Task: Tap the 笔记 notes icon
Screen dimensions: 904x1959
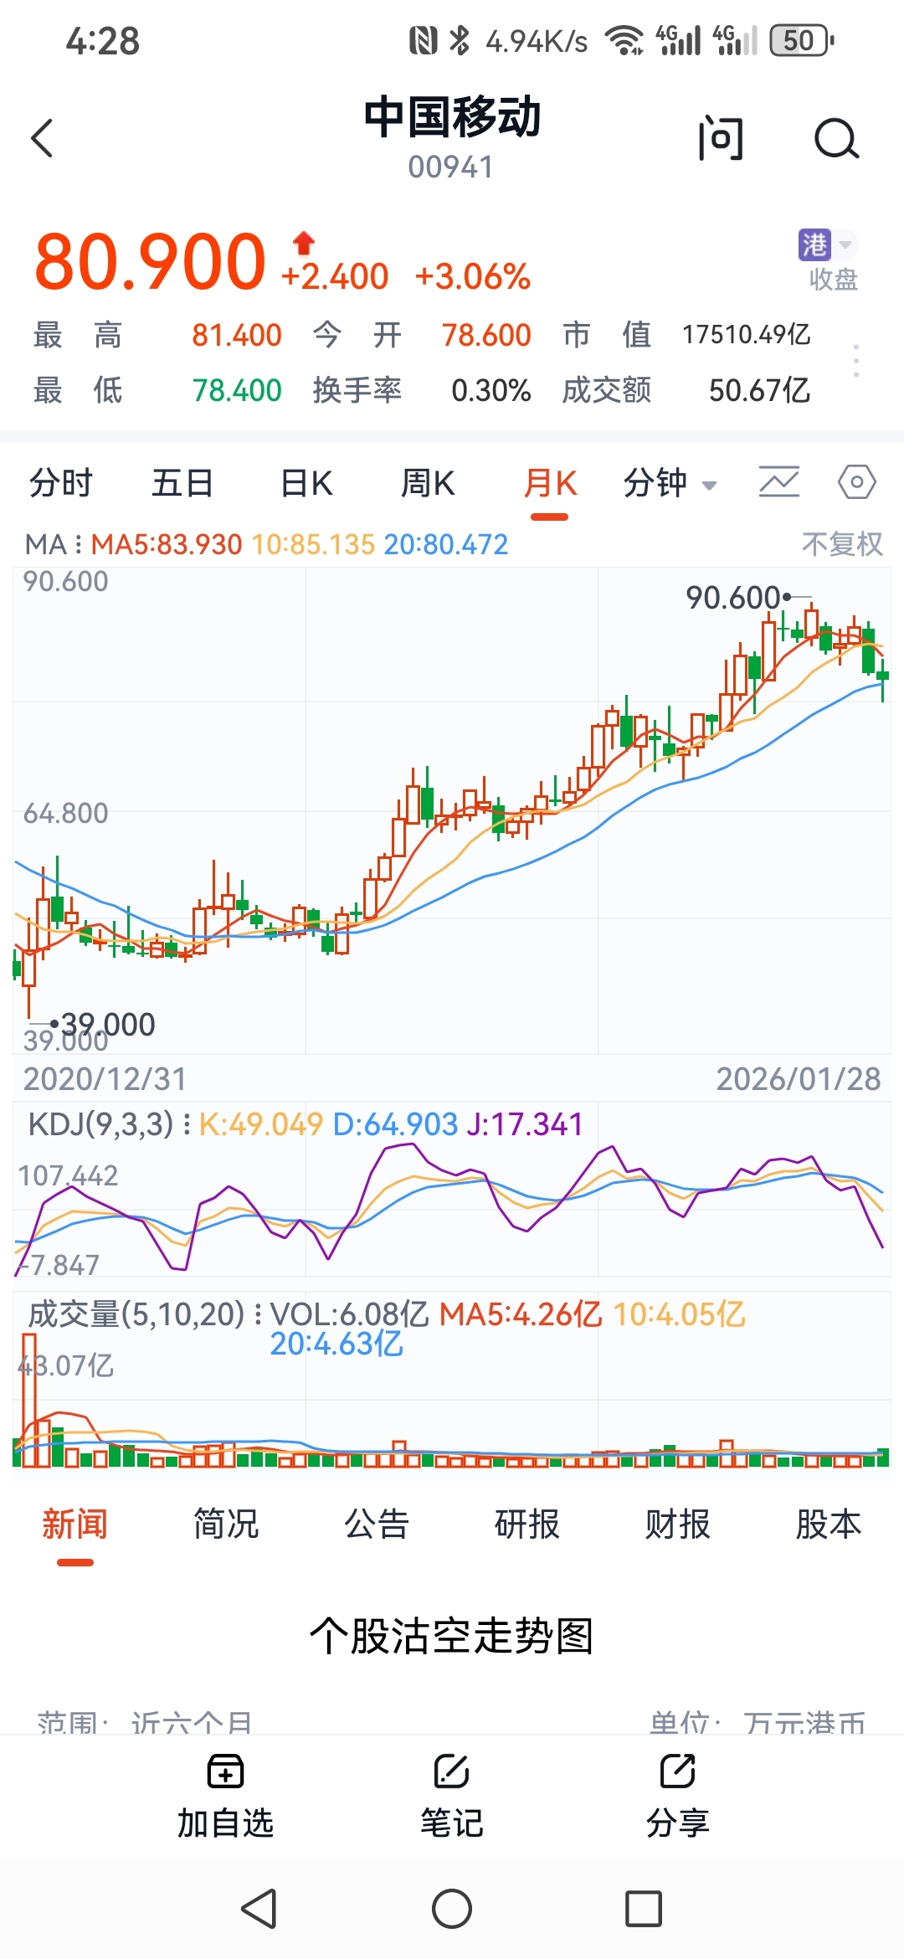Action: coord(452,1771)
